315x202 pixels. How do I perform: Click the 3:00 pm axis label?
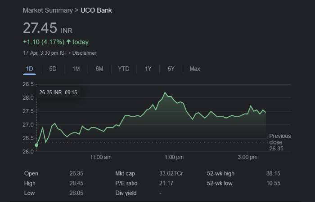tap(247, 157)
